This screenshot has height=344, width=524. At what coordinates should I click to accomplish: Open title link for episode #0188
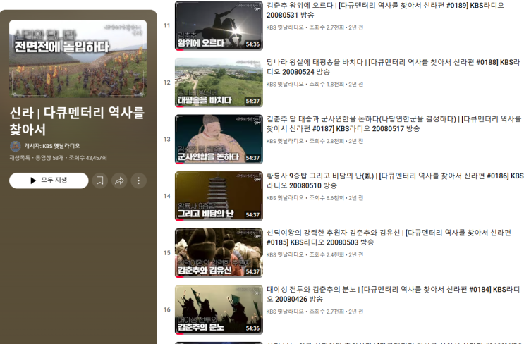tap(394, 67)
